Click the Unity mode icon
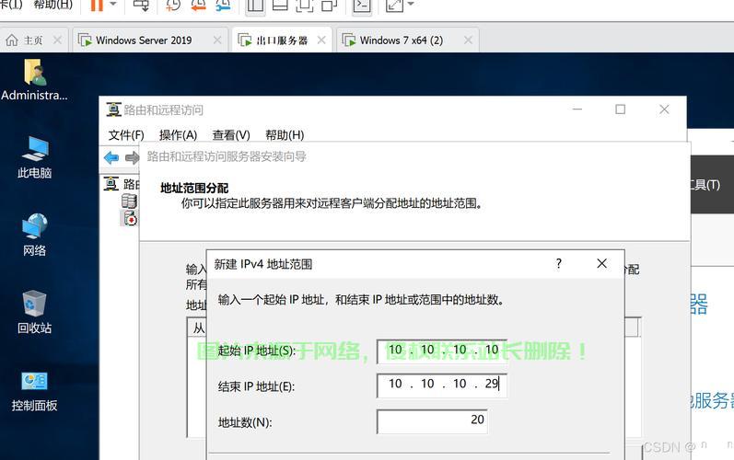734x460 pixels. 330,5
